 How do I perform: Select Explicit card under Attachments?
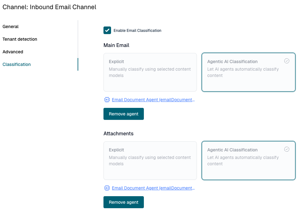click(x=150, y=161)
